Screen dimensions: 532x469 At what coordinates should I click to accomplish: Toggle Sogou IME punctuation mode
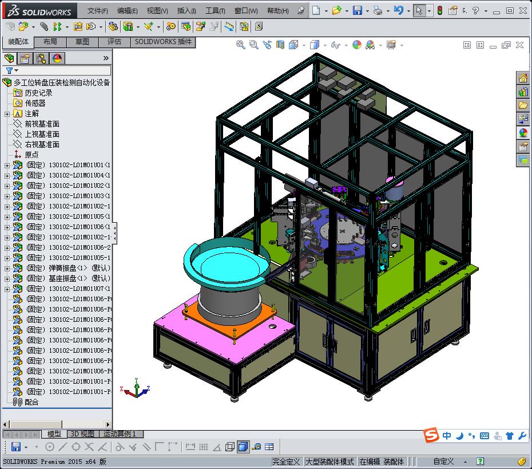[471, 436]
